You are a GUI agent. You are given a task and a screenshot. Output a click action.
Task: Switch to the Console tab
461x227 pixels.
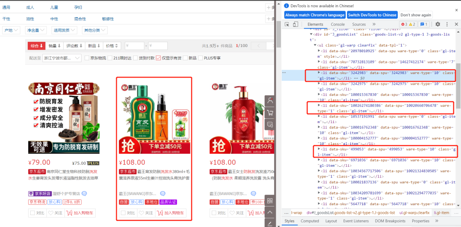tap(338, 24)
